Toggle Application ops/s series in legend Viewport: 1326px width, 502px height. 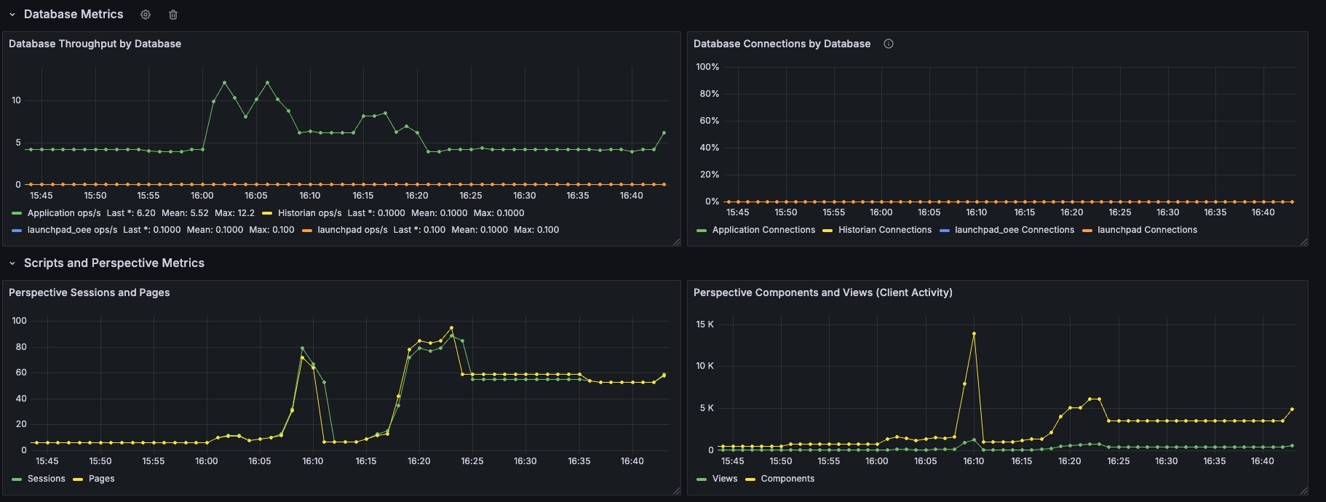pos(64,213)
